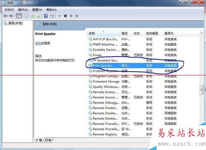Click the scrollbar up arrow
206x150 pixels.
[201, 33]
